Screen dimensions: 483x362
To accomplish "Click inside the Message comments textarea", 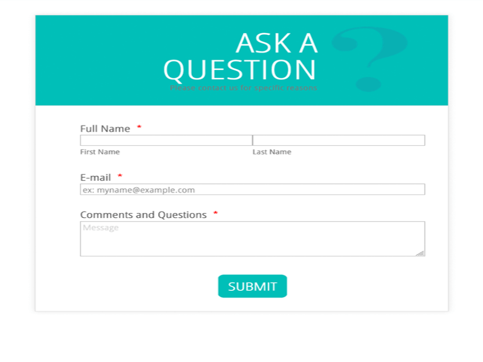I will 252,239.
